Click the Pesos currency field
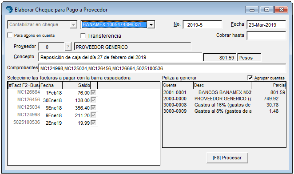This screenshot has height=174, width=294. (x=249, y=57)
